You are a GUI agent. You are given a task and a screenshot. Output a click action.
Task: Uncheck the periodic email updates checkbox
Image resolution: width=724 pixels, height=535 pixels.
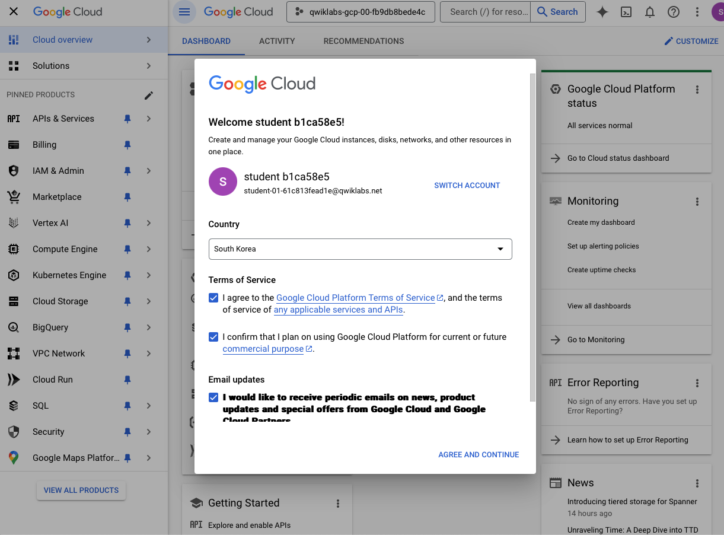(213, 397)
